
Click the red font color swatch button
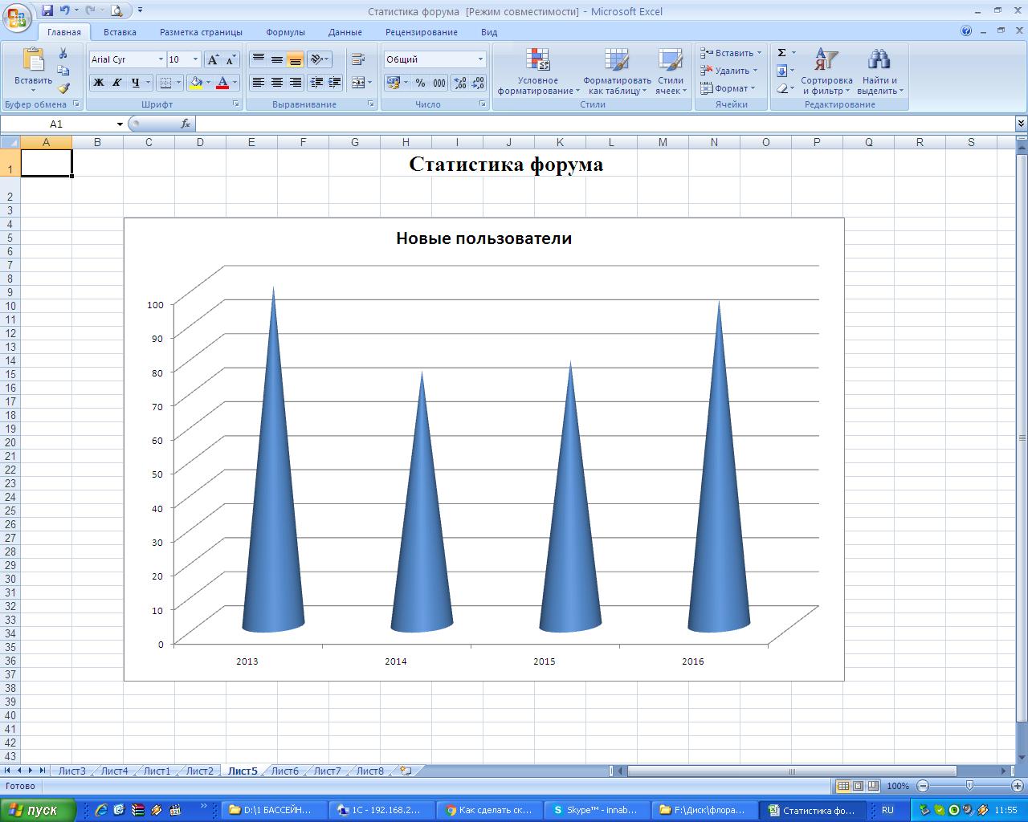tap(223, 83)
